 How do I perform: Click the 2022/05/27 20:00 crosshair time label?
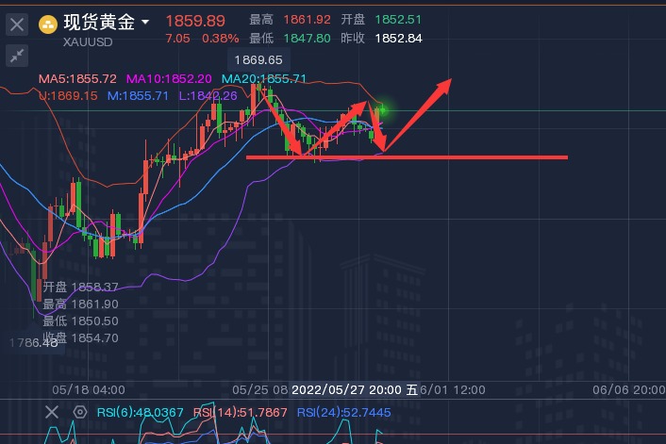coord(347,389)
